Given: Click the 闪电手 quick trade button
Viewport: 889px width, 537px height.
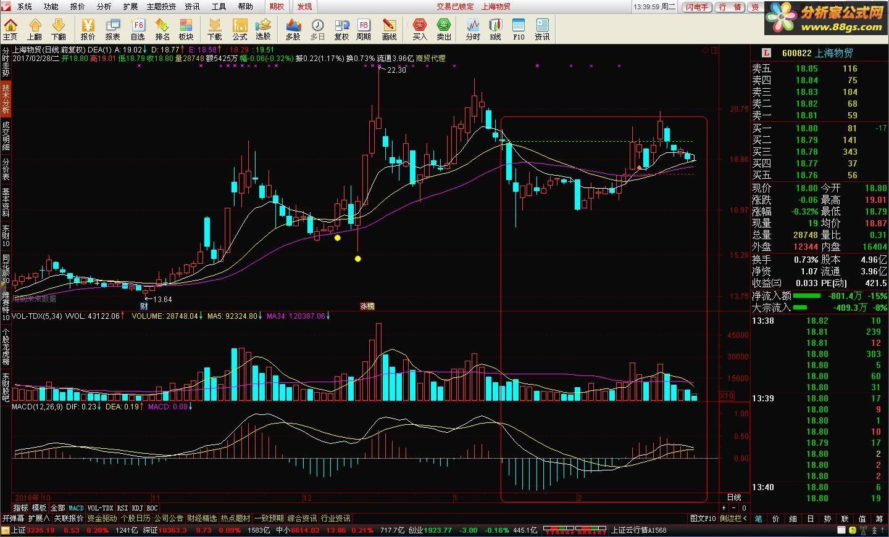Looking at the screenshot, I should click(696, 7).
